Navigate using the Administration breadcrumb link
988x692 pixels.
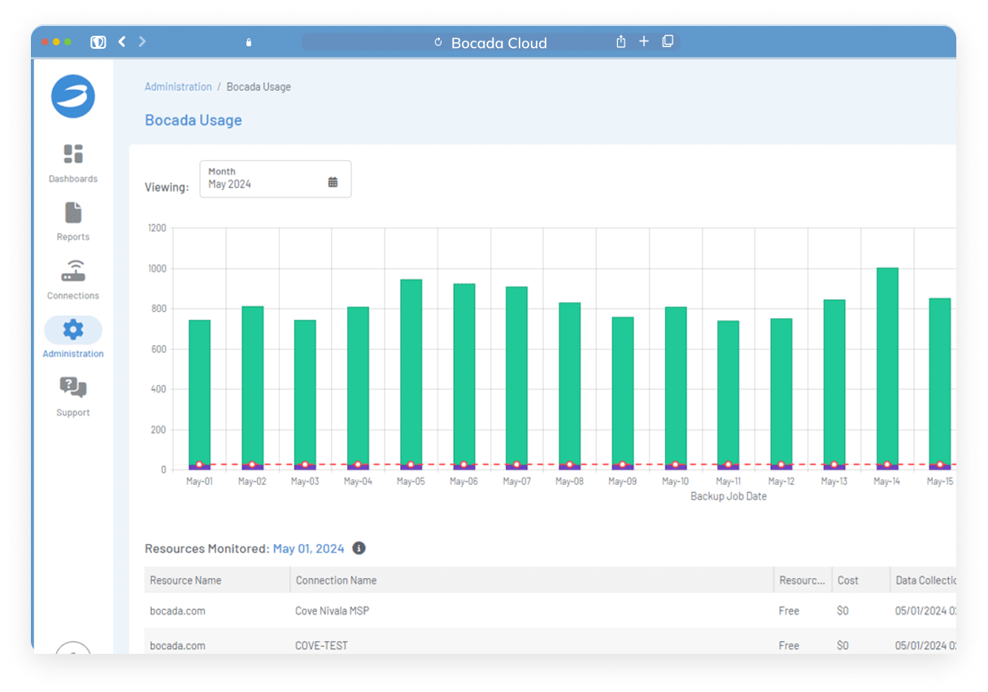click(178, 86)
